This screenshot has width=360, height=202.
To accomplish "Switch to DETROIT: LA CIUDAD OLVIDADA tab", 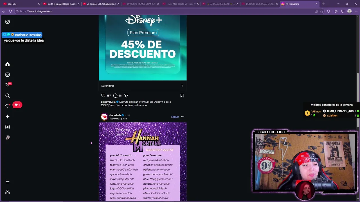I will tap(260, 4).
